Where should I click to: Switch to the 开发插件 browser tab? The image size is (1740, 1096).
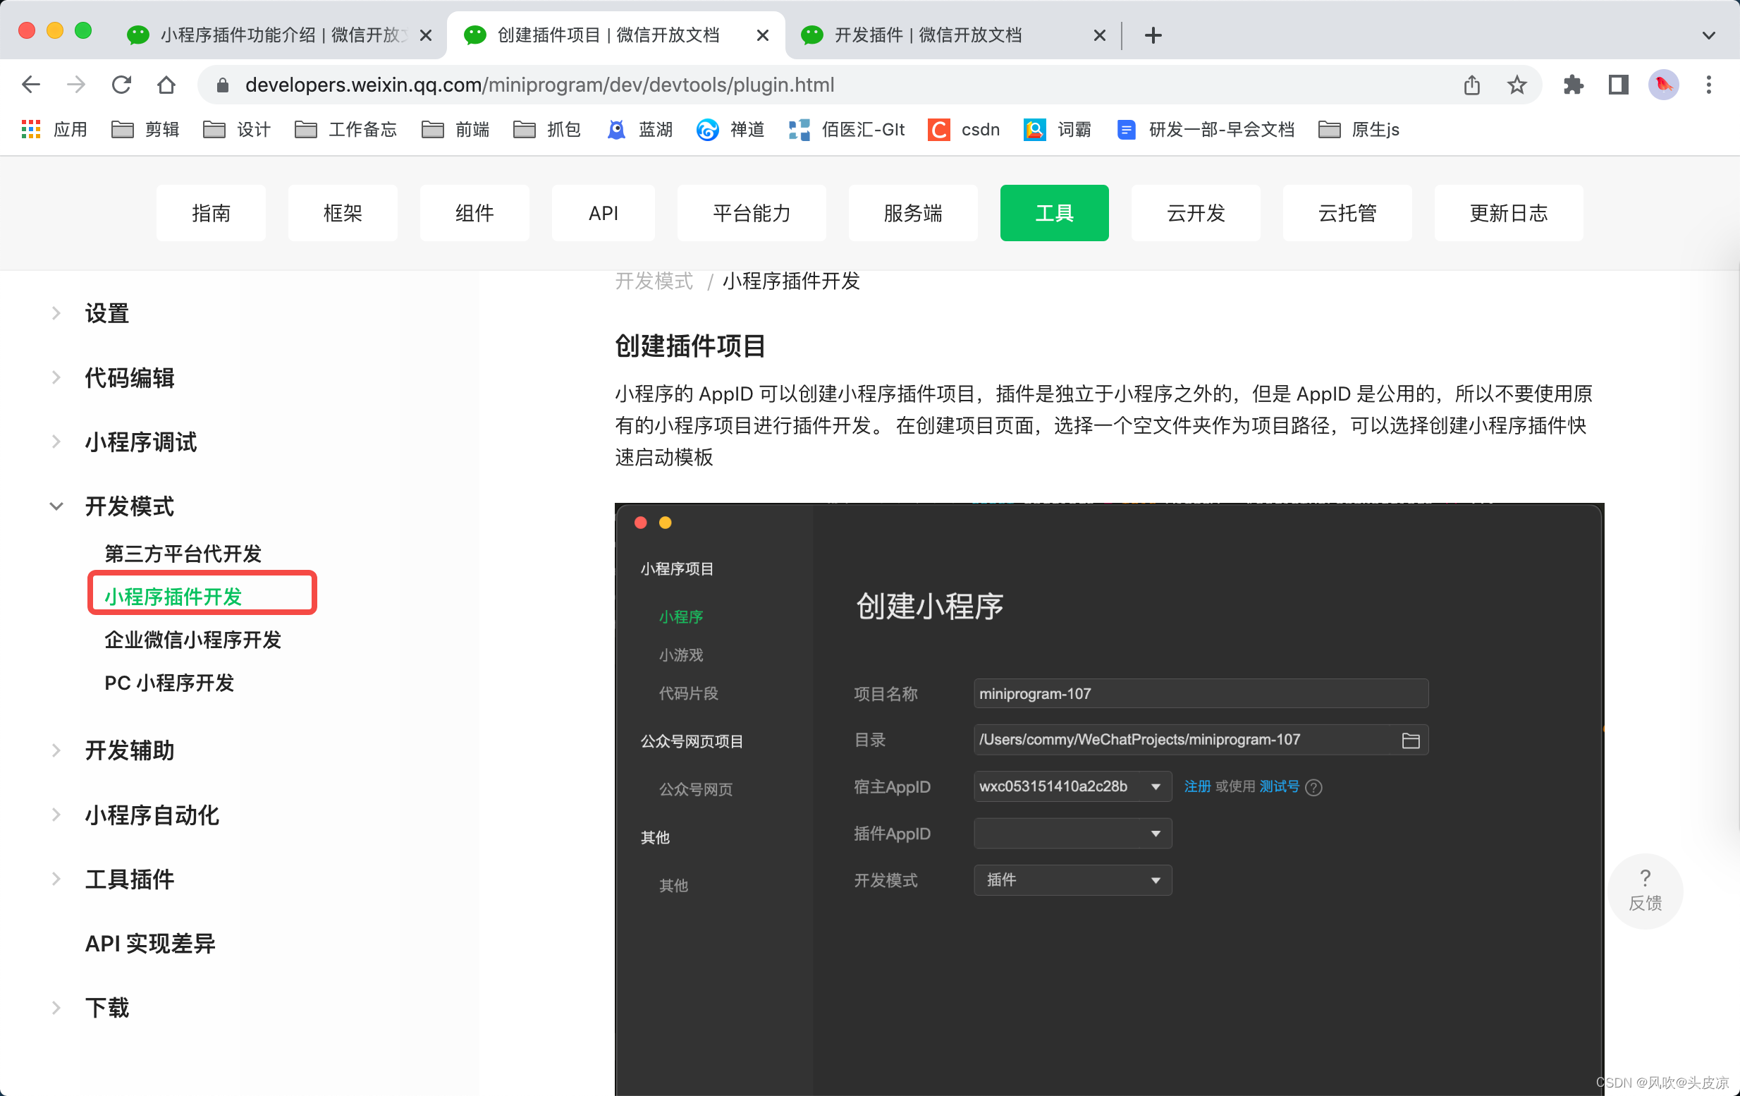pos(928,35)
